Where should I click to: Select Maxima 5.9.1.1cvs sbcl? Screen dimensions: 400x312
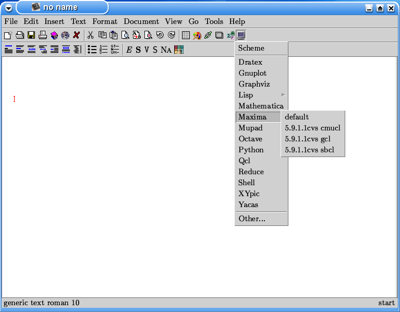click(x=313, y=150)
